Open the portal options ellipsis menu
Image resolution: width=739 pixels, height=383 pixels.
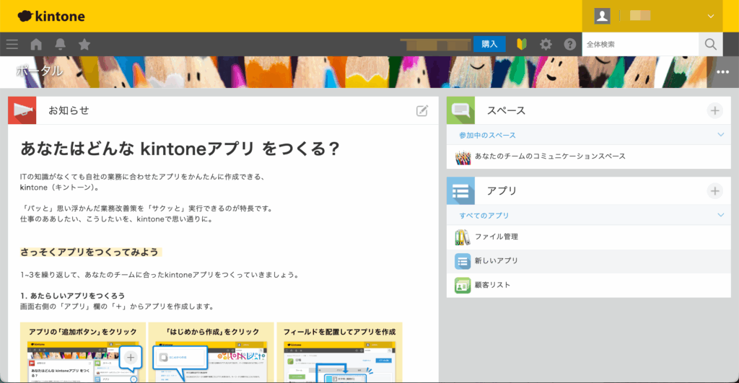click(723, 72)
